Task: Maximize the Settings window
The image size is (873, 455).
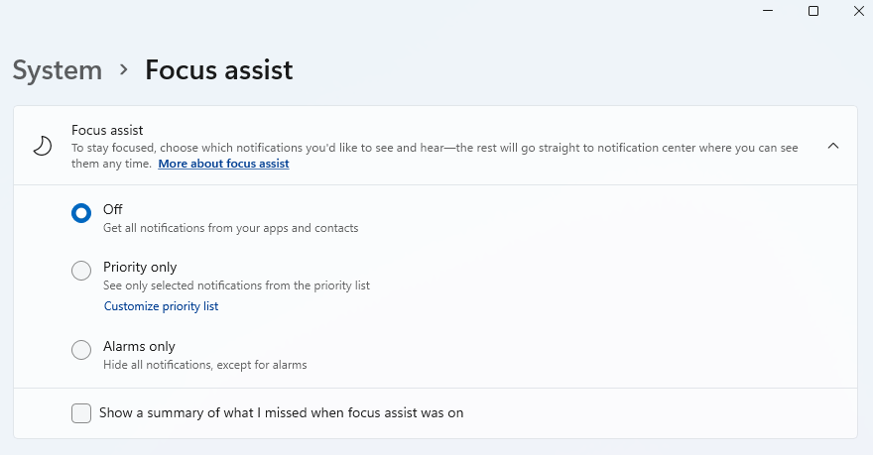Action: (x=813, y=11)
